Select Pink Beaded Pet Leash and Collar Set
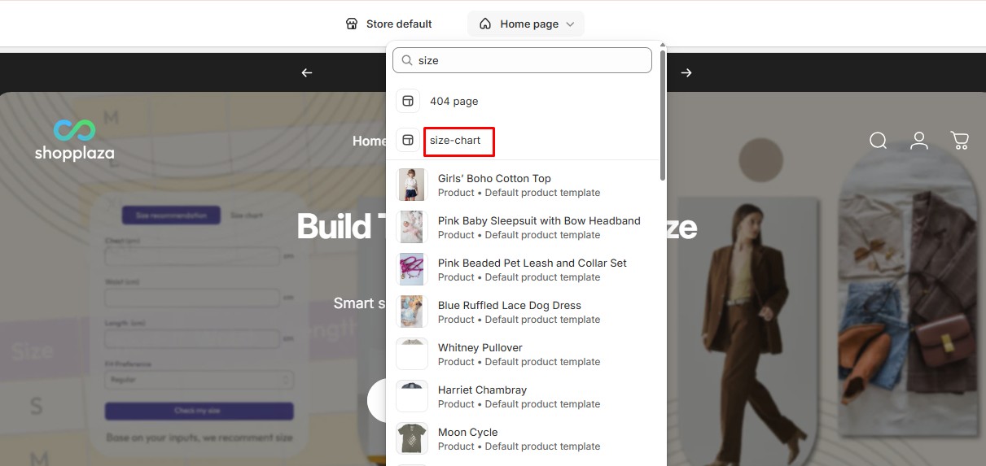This screenshot has height=466, width=986. click(x=532, y=263)
